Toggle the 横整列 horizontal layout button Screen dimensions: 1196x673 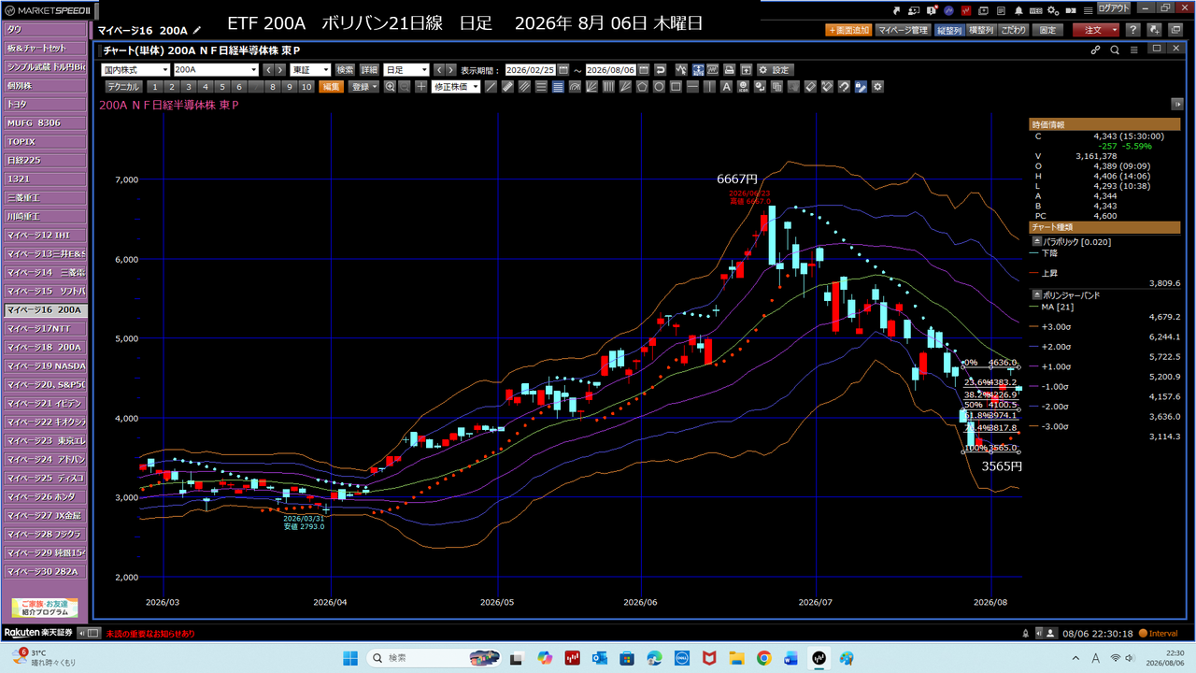tap(982, 30)
